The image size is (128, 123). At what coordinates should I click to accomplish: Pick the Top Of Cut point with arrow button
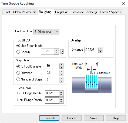tap(62, 52)
